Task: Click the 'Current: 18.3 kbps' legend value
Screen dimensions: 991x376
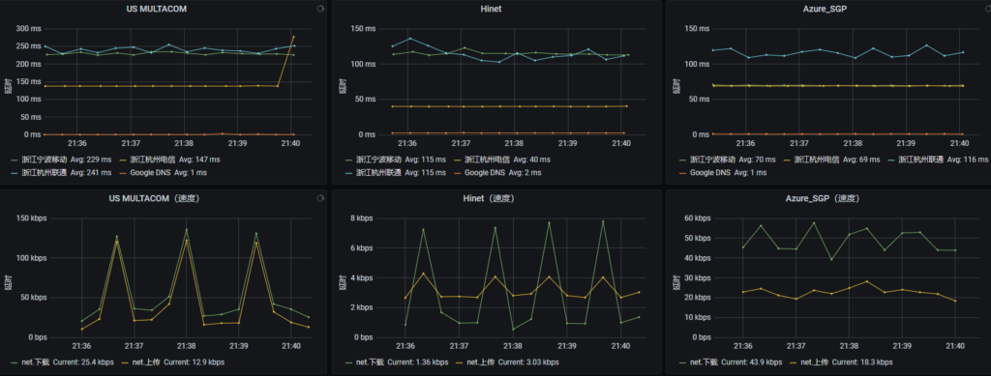Action: point(863,362)
